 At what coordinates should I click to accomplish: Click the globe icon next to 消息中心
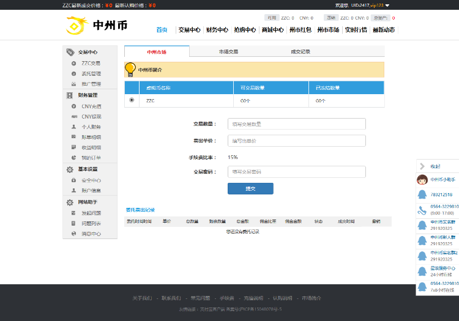(74, 234)
